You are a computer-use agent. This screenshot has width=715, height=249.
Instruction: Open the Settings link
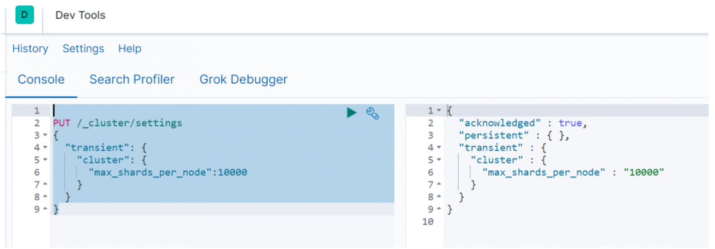tap(83, 49)
